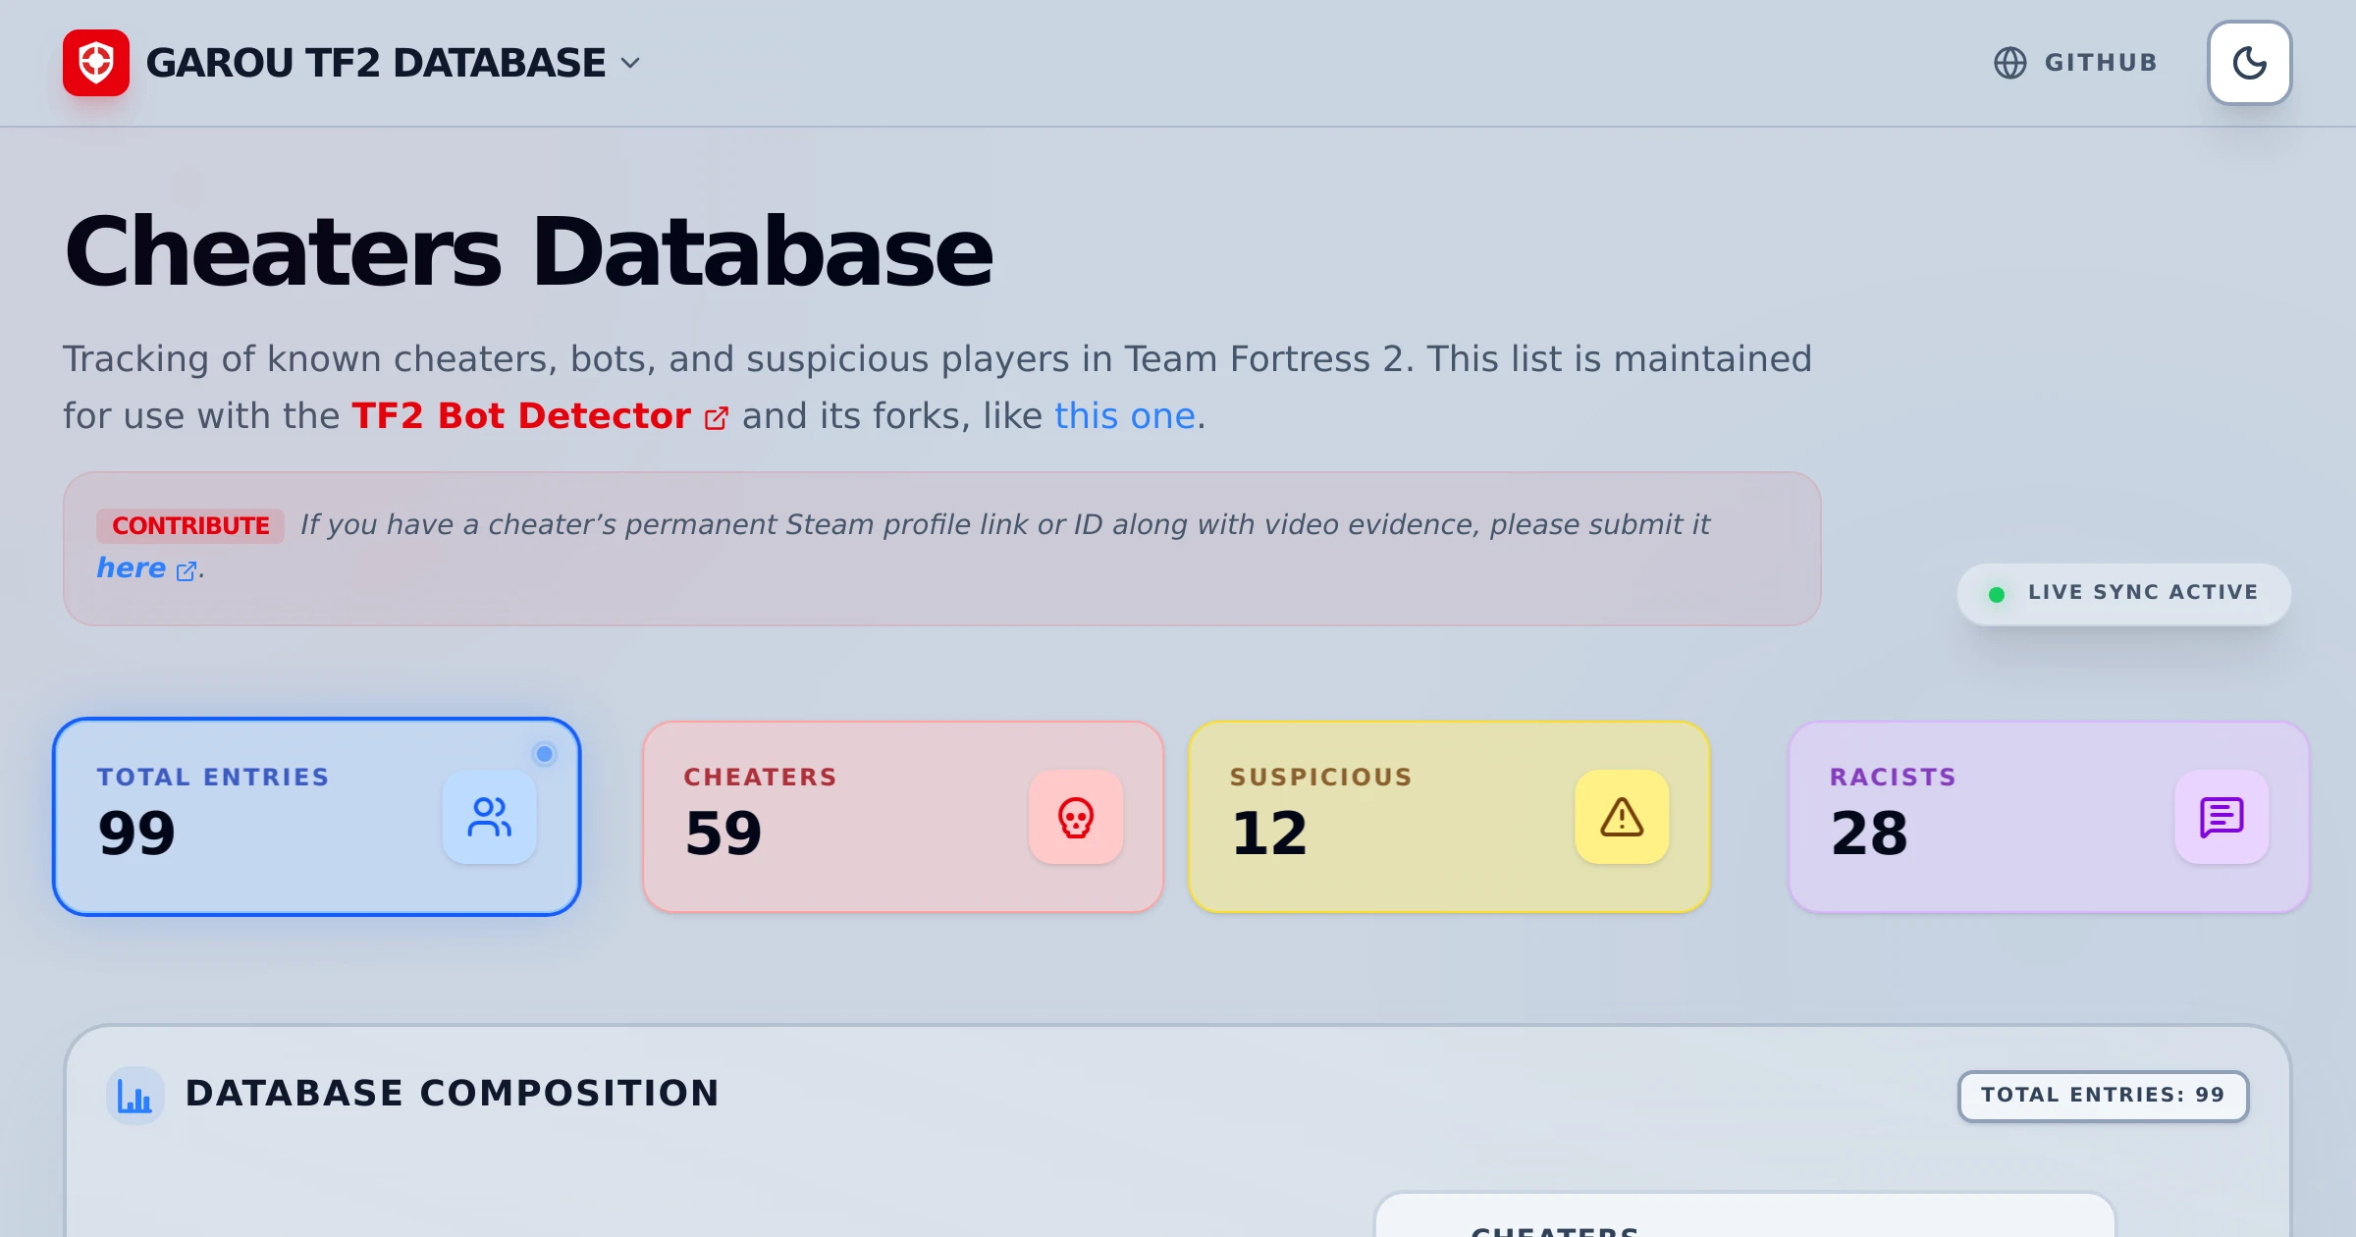Click the blue dot on Total Entries card

pos(544,754)
